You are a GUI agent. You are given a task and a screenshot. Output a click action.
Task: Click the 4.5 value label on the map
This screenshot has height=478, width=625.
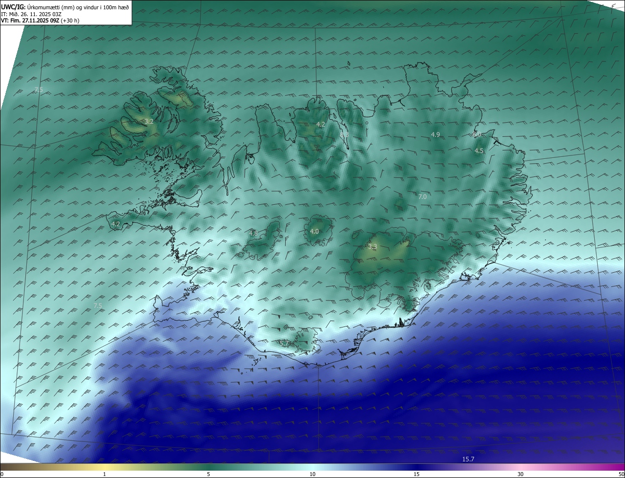tap(479, 151)
